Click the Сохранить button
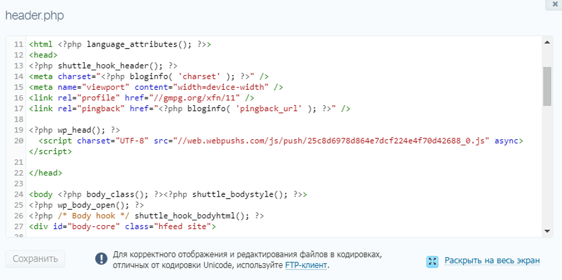The width and height of the screenshot is (562, 280). point(35,259)
